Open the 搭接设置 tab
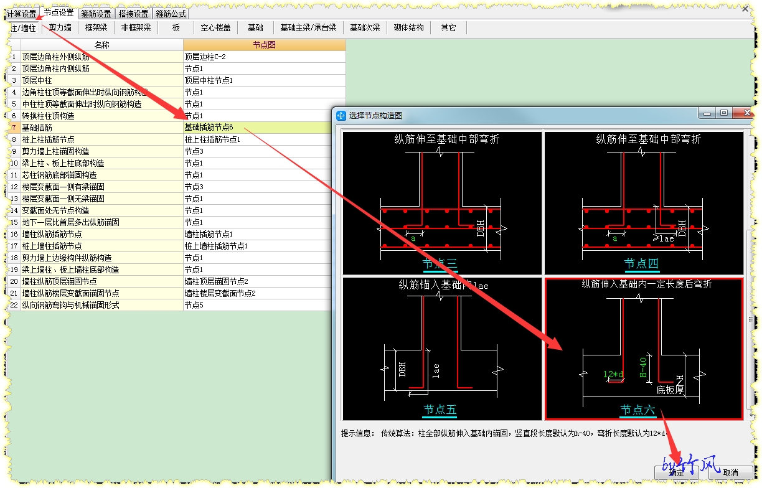Screen dimensions: 762x488 tap(134, 14)
